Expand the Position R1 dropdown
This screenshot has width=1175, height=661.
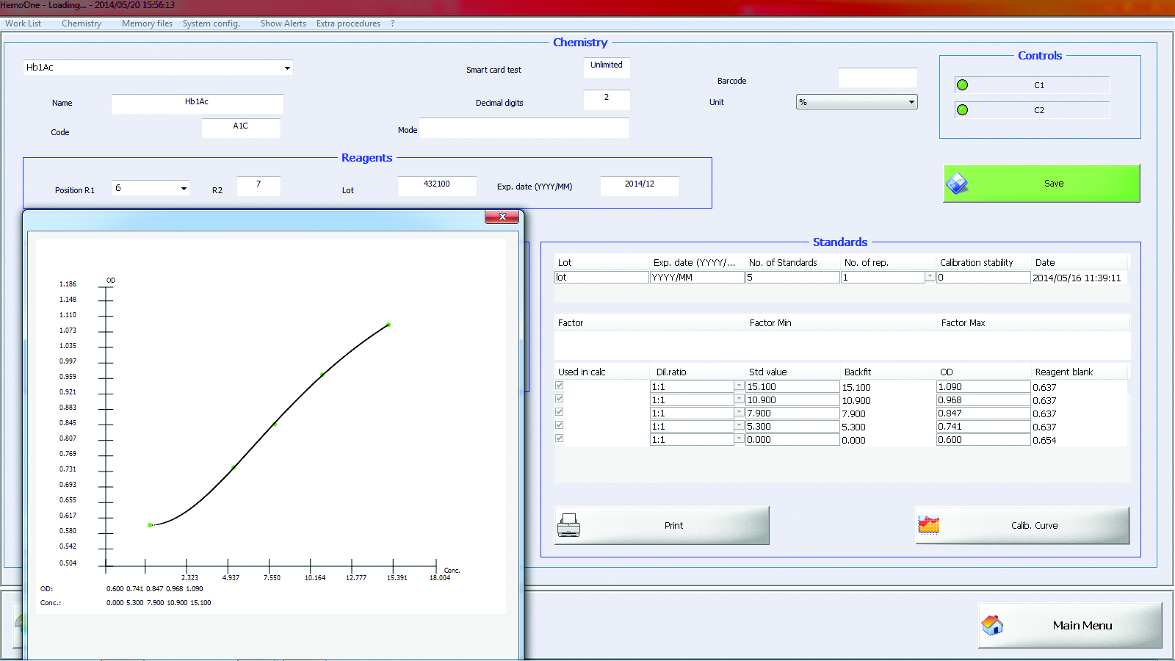coord(184,189)
